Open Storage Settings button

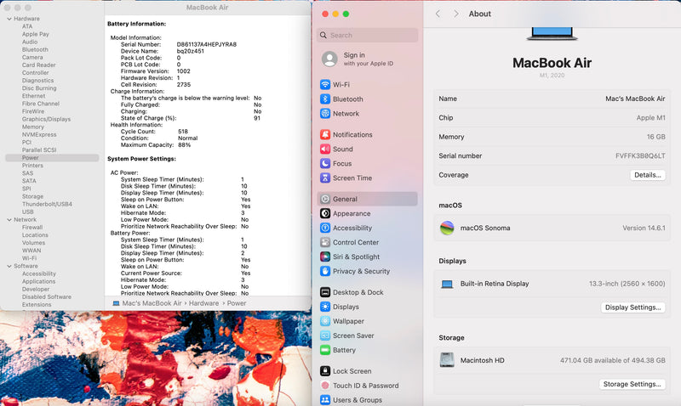click(632, 384)
